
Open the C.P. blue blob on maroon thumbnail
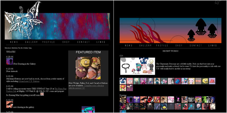point(178,81)
